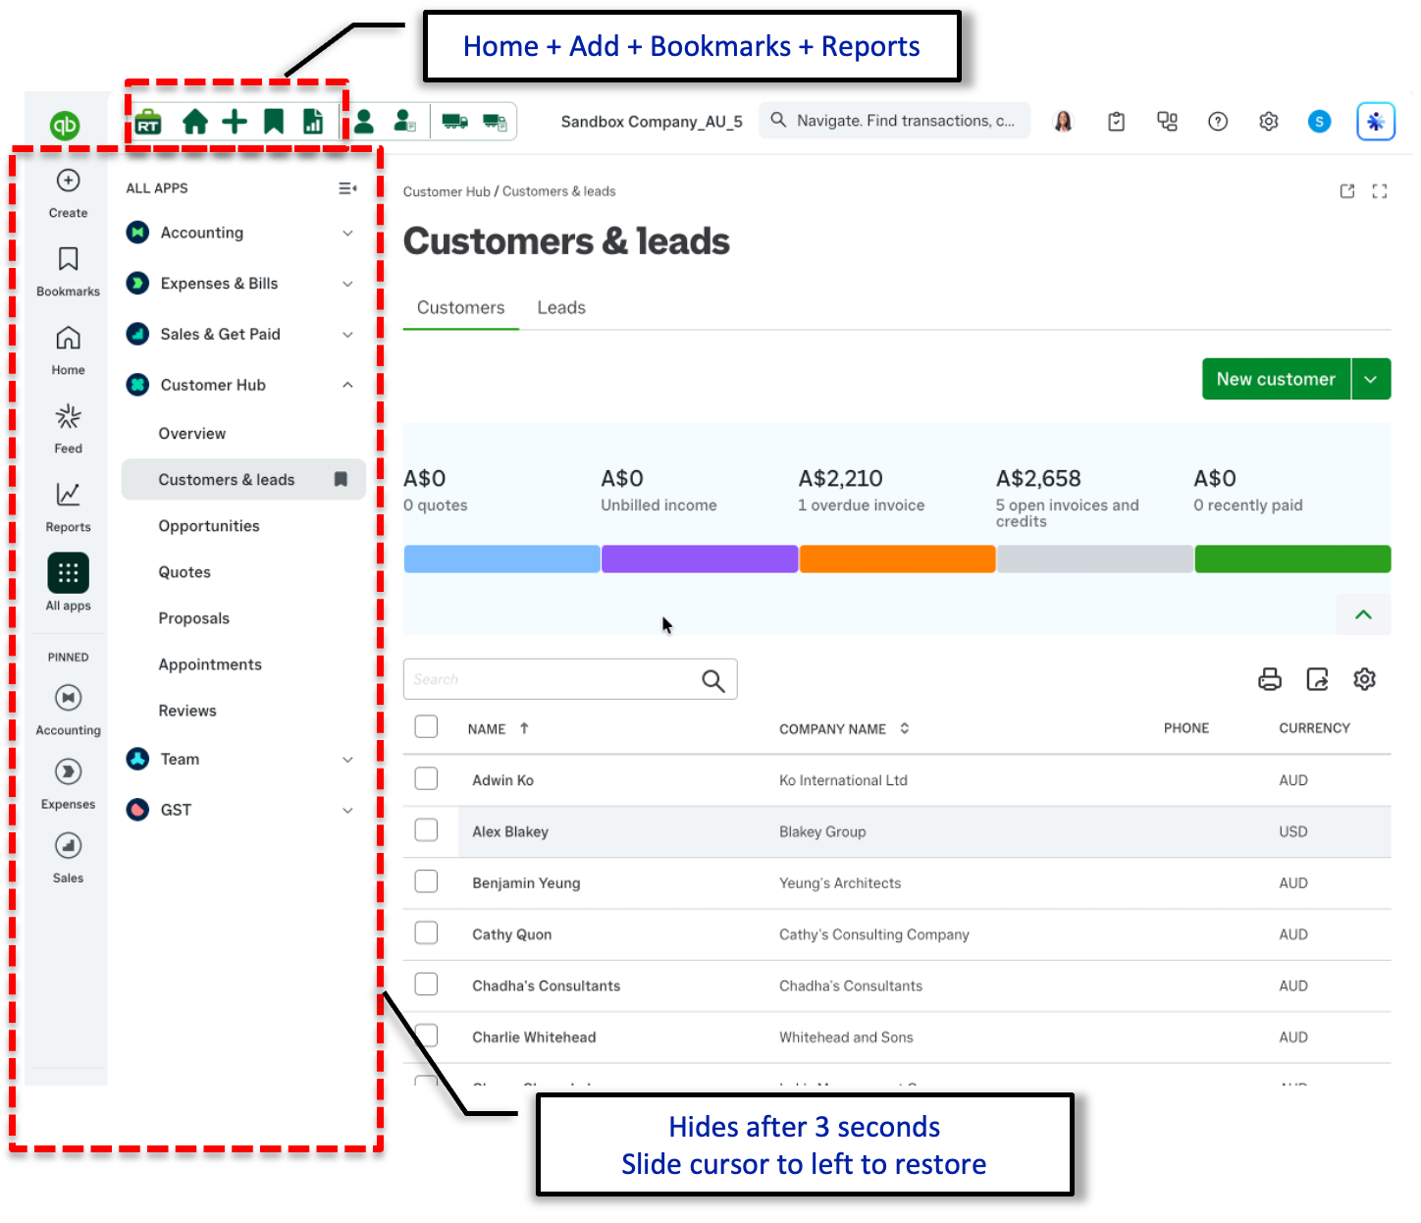Open the New customer dropdown arrow

[x=1371, y=379]
